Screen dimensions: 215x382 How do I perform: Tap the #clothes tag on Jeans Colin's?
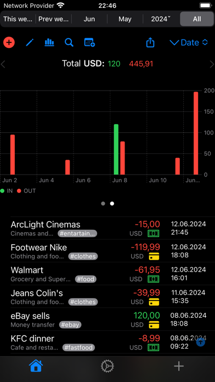[x=83, y=302]
